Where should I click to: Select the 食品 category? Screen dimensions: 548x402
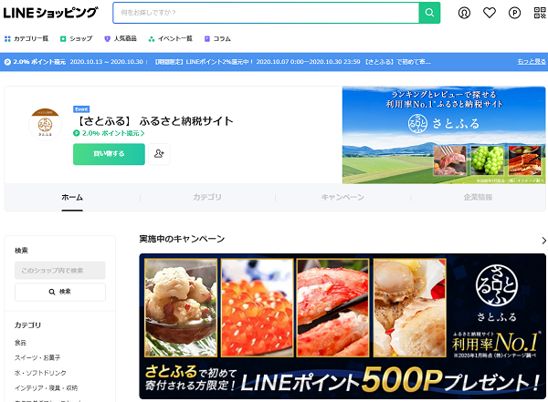click(x=20, y=343)
